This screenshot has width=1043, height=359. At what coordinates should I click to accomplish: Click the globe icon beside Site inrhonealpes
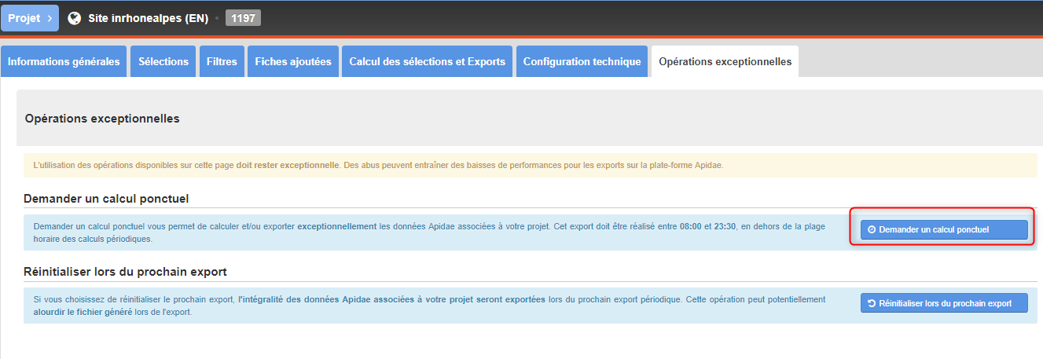(75, 18)
